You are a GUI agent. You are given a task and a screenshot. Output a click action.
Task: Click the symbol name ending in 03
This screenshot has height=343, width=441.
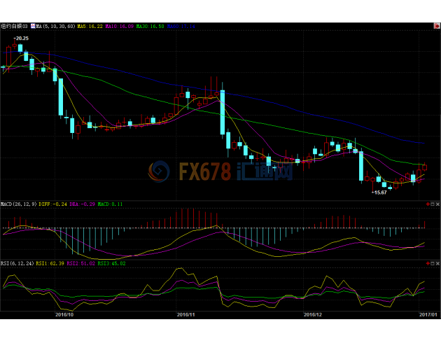click(14, 26)
